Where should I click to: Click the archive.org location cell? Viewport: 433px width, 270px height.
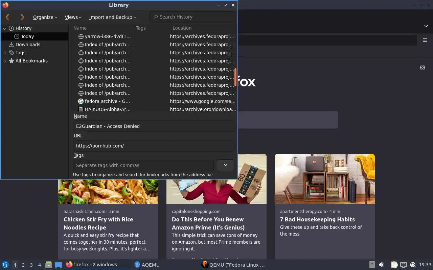coord(203,109)
